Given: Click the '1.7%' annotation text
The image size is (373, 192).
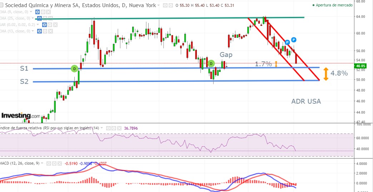Looking at the screenshot, I should (263, 64).
